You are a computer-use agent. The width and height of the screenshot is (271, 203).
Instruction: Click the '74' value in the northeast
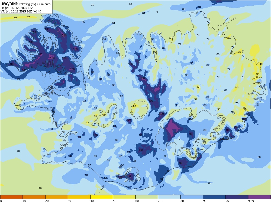tap(233, 47)
